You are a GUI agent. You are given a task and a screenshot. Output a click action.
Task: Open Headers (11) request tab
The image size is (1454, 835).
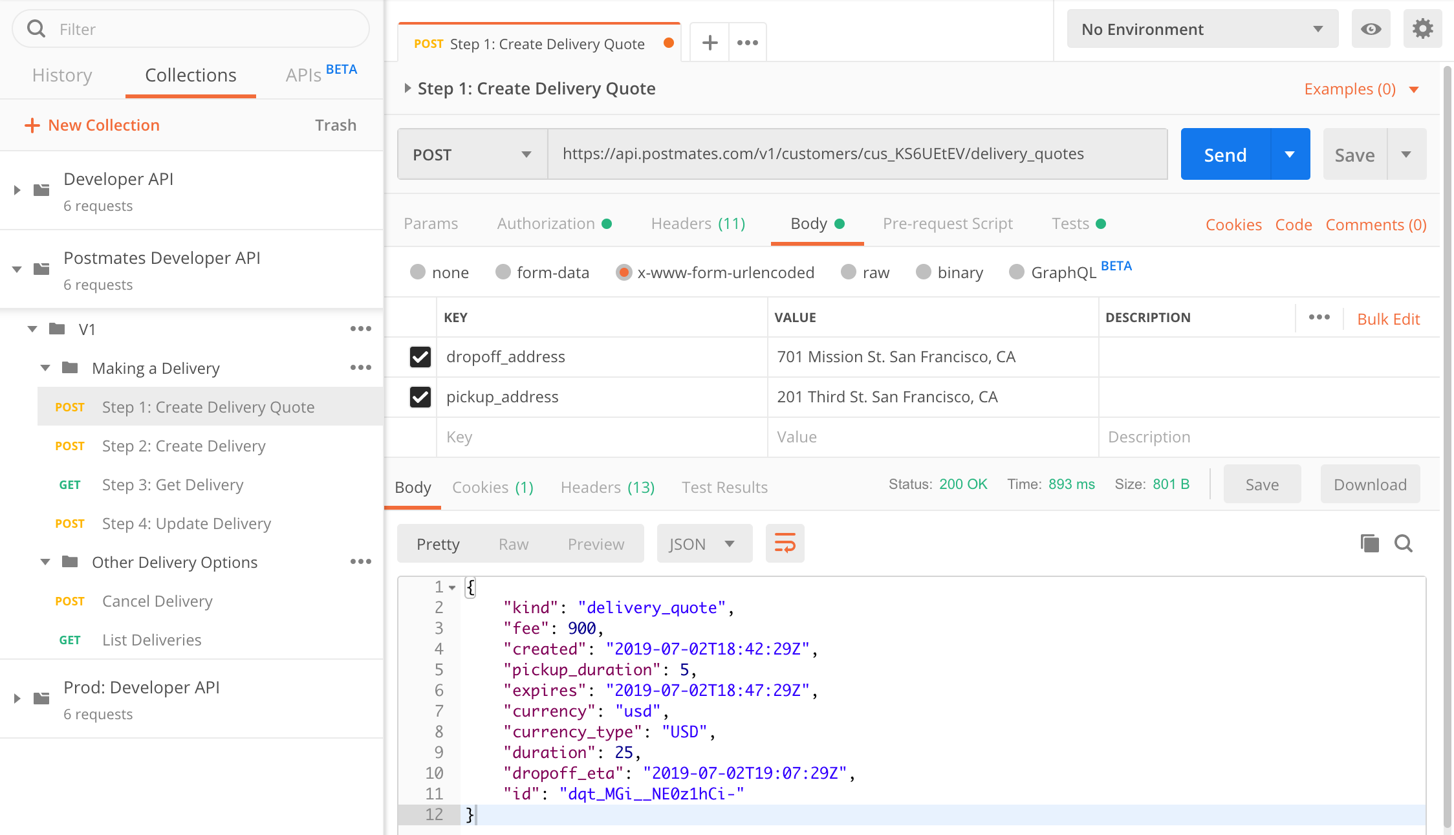(x=698, y=223)
